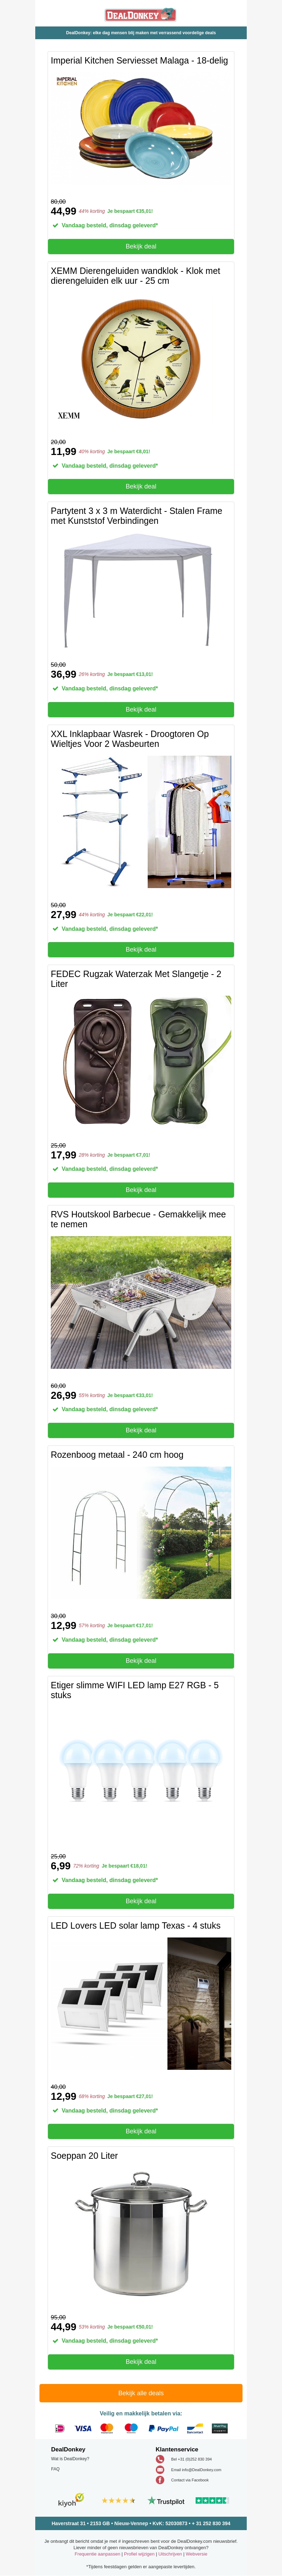Screen dimensions: 282x2576
Task: Click the RVS Houtskool Barbecue photo
Action: tap(141, 1302)
